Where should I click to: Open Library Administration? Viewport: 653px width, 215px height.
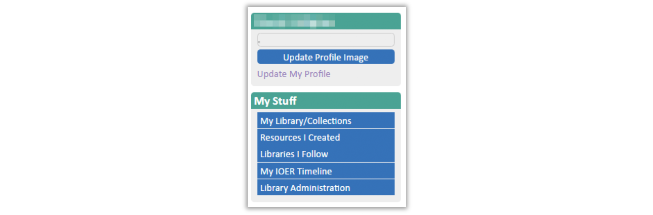pos(325,188)
